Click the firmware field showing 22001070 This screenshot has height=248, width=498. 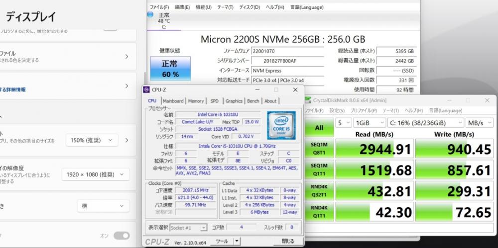[287, 51]
